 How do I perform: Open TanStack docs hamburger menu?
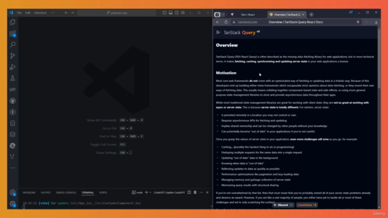(x=218, y=32)
